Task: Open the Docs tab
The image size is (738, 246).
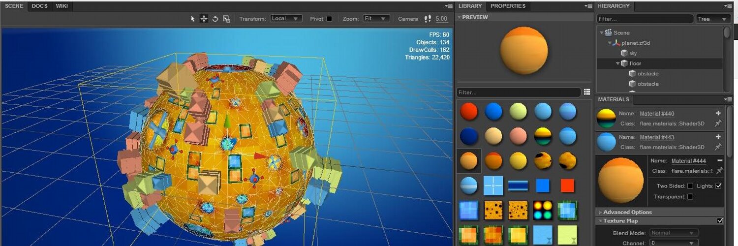Action: pos(39,6)
